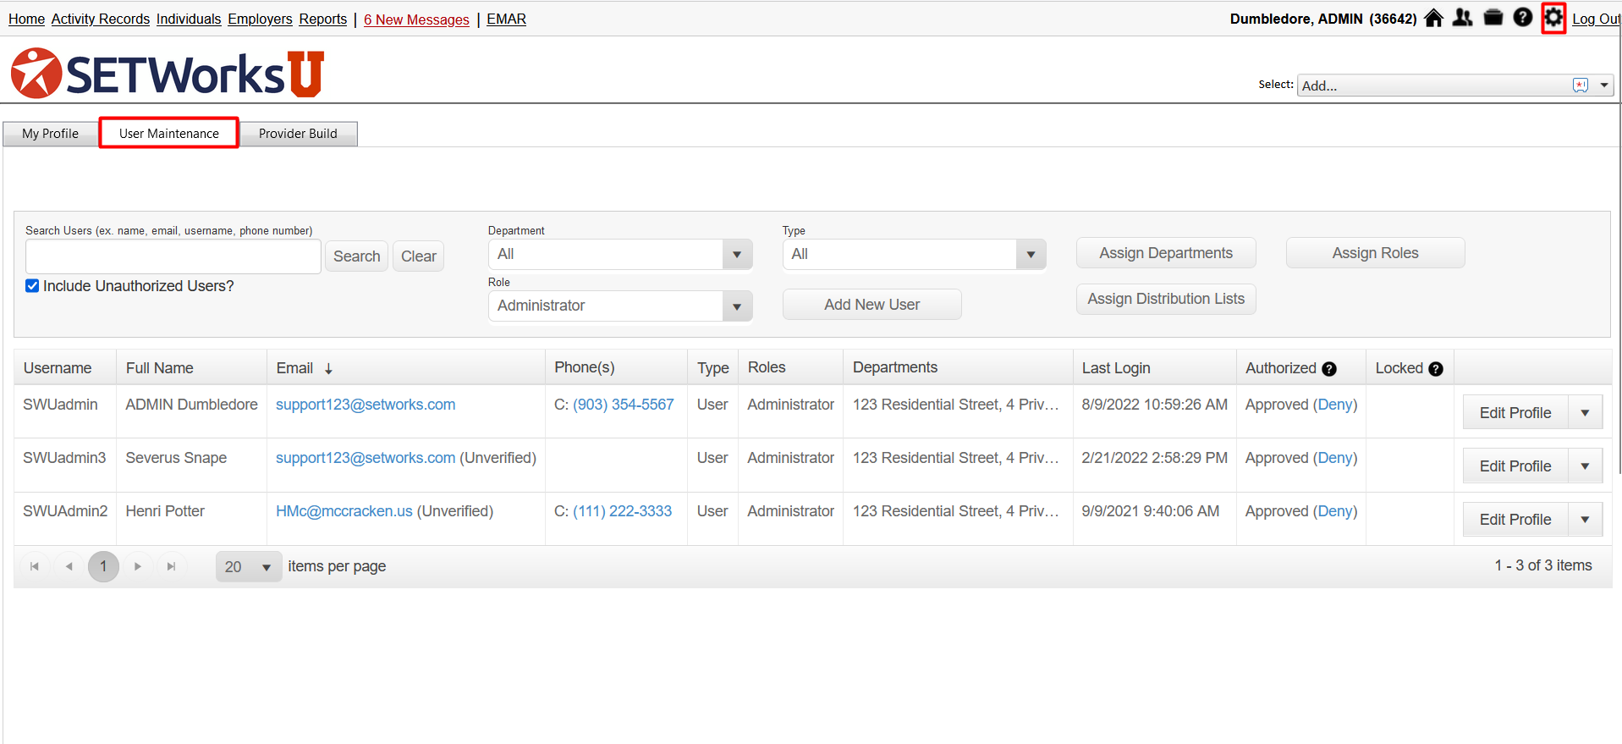This screenshot has height=744, width=1622.
Task: Expand Edit Profile arrow for SWUadmin3
Action: point(1585,466)
